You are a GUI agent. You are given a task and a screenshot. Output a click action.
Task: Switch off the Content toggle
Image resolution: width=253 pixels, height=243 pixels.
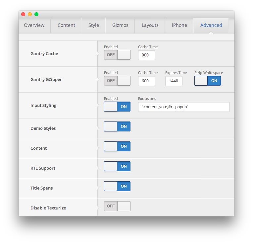117,146
